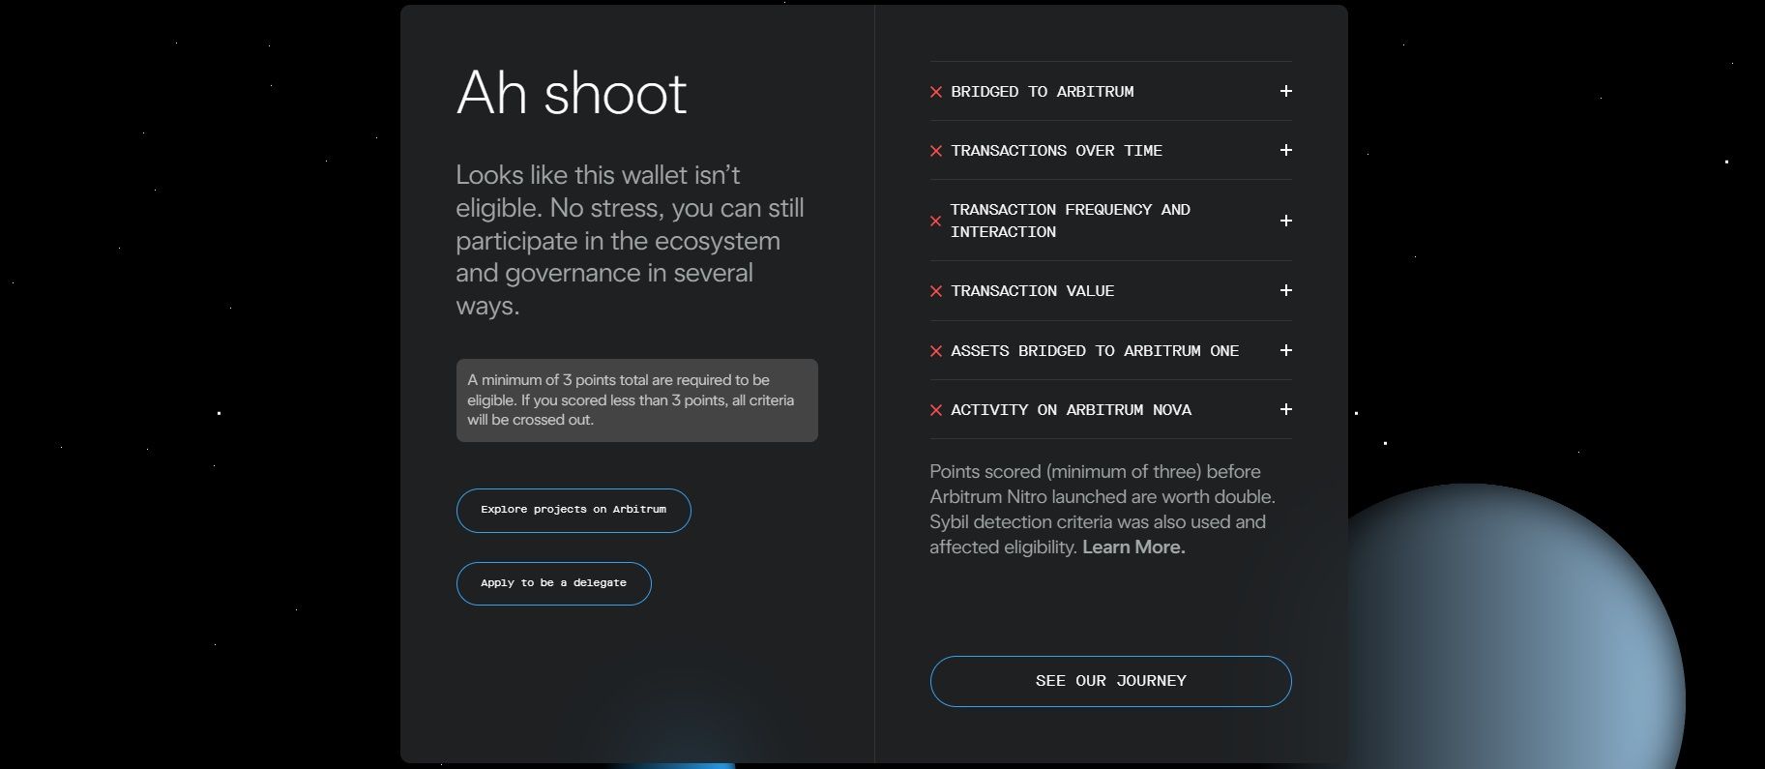This screenshot has height=769, width=1765.
Task: Click red X beside Bridged to Arbitrum
Action: coord(936,92)
